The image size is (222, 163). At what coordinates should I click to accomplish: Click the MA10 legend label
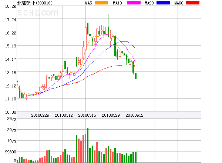pos(117,3)
